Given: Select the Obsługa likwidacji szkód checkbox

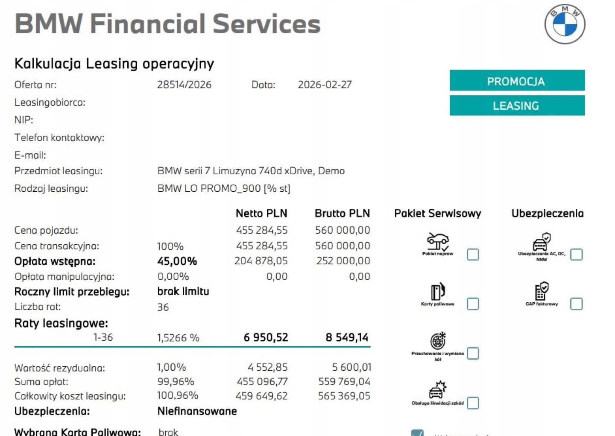Looking at the screenshot, I should coord(473,403).
